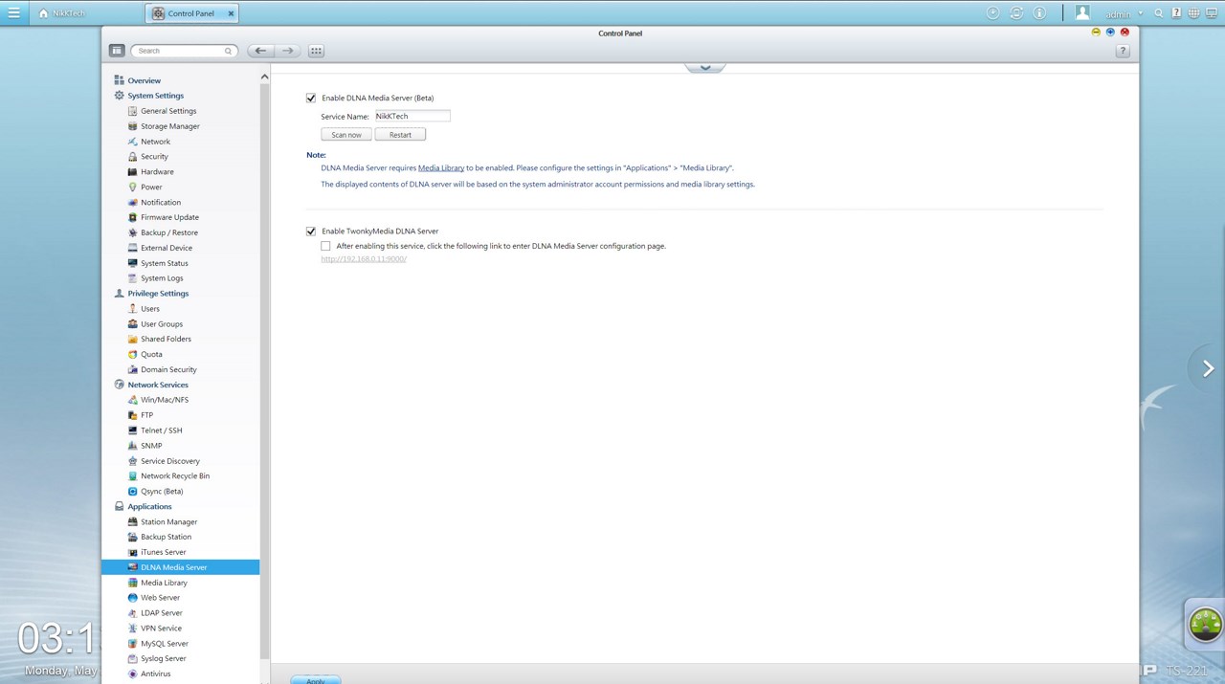Open the Storage Manager icon in sidebar
Viewport: 1225px width, 684px height.
click(x=133, y=126)
